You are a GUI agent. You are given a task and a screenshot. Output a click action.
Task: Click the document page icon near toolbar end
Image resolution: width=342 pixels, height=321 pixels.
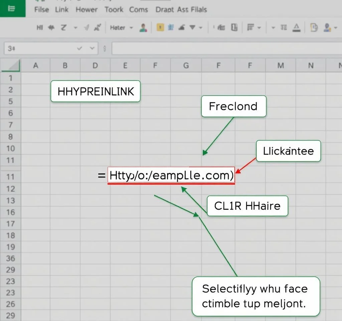[314, 28]
